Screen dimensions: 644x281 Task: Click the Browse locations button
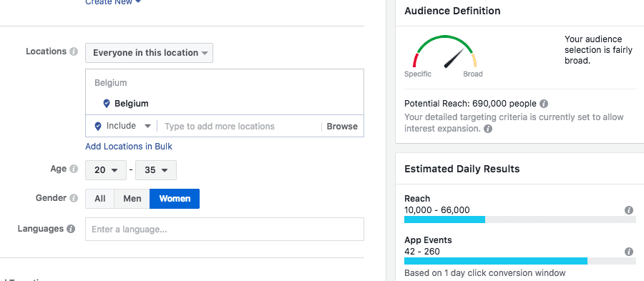pos(342,127)
